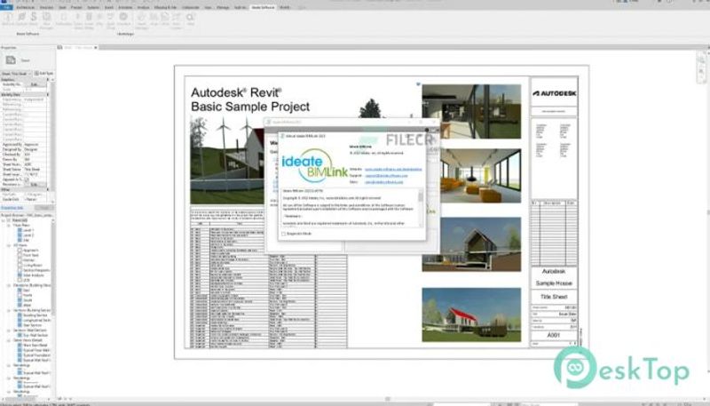Collapse the Sections (Wall Section) node

[x=9, y=330]
